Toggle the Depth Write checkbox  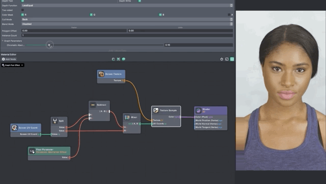[x=140, y=1]
